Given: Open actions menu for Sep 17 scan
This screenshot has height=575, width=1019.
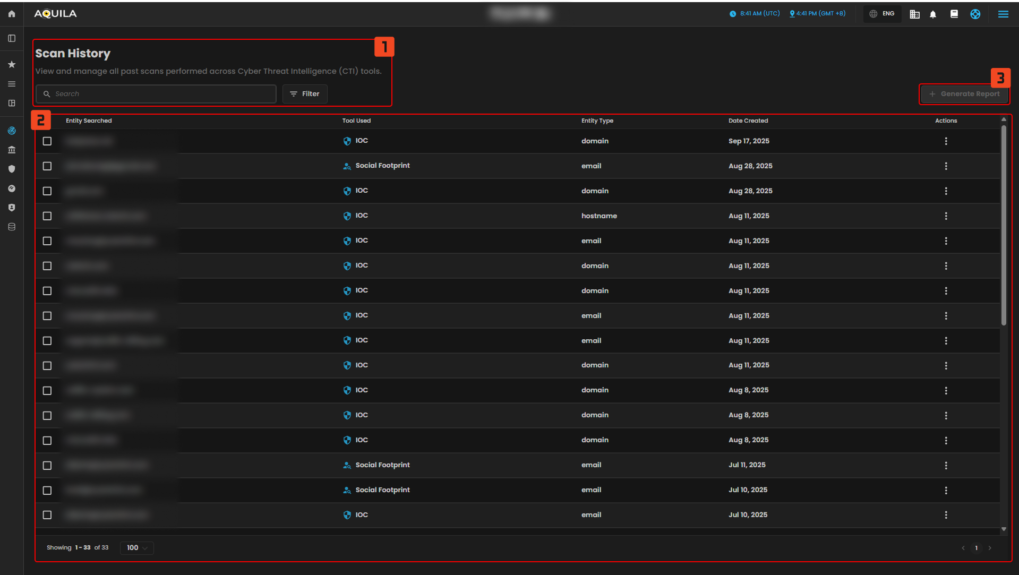Looking at the screenshot, I should click(x=946, y=141).
